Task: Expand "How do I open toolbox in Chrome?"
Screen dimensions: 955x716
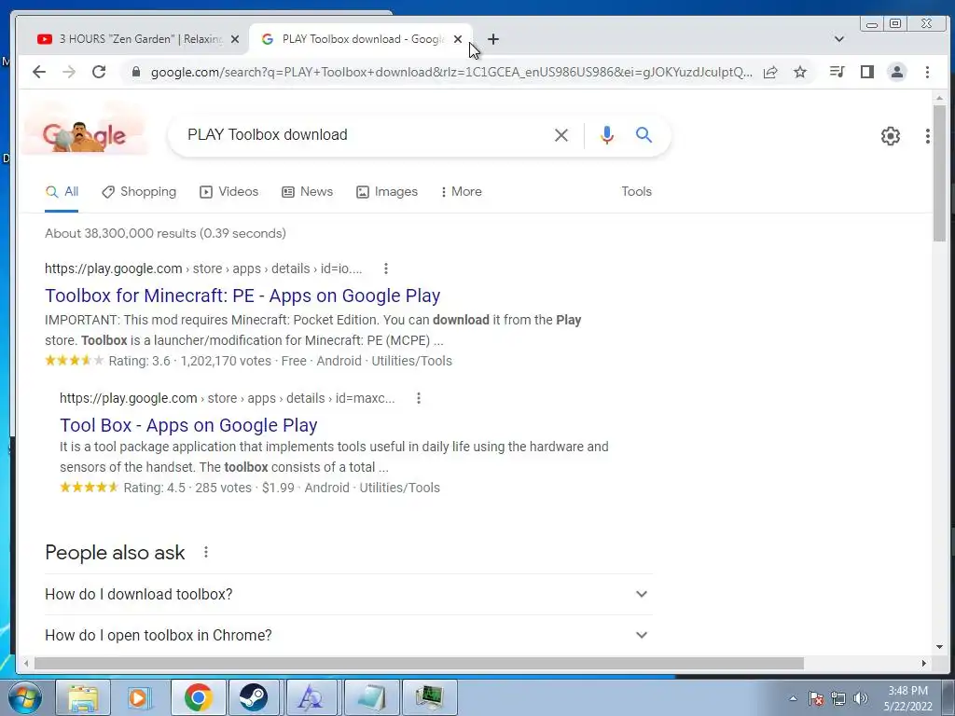Action: 349,635
